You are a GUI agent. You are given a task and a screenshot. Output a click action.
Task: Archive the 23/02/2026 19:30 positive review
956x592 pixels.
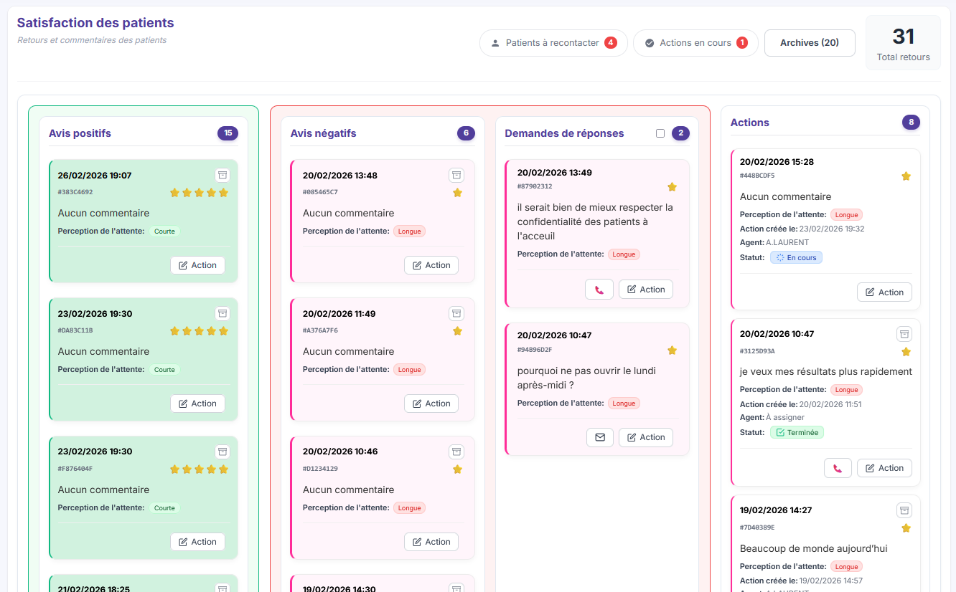(222, 312)
